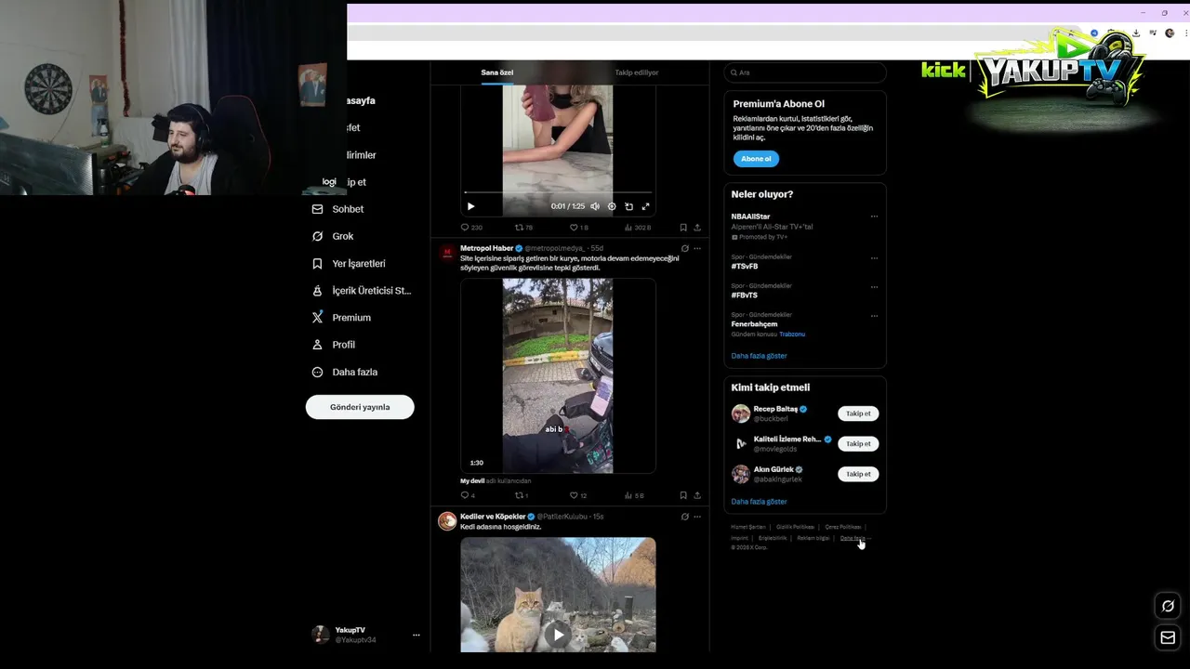Open video settings gear in first video
This screenshot has height=669, width=1190.
(x=612, y=206)
